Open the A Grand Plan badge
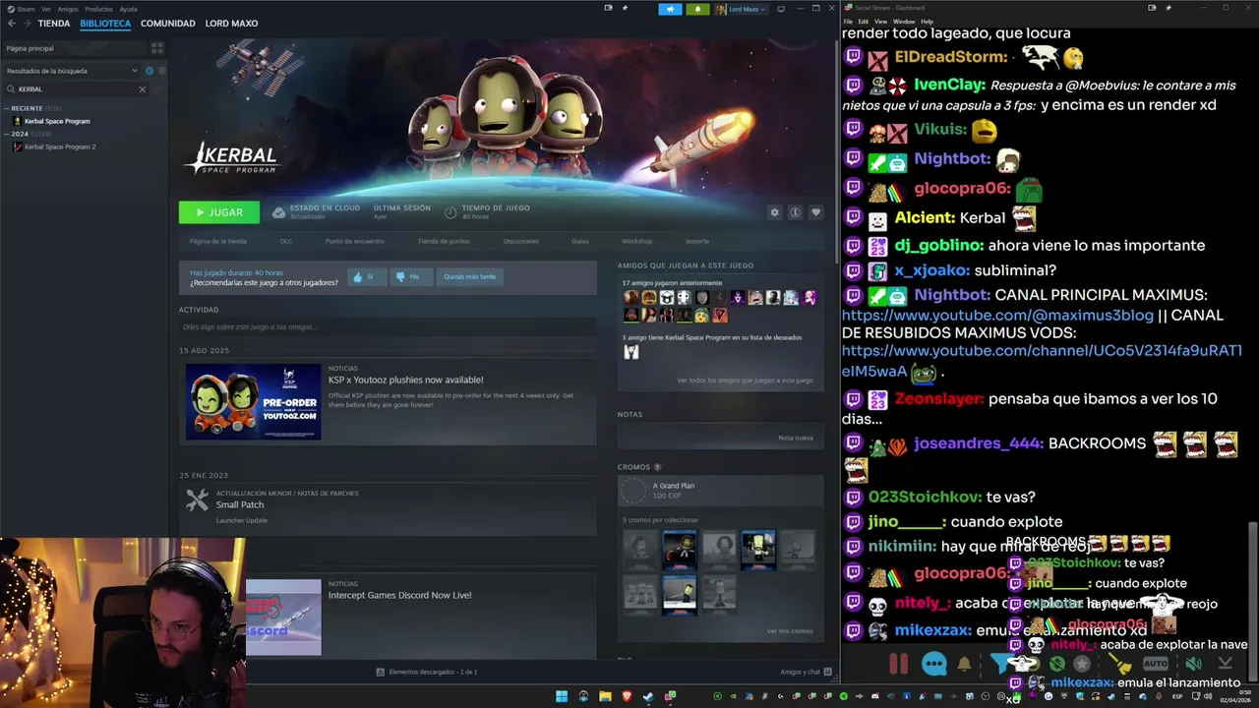1259x708 pixels. pos(720,490)
